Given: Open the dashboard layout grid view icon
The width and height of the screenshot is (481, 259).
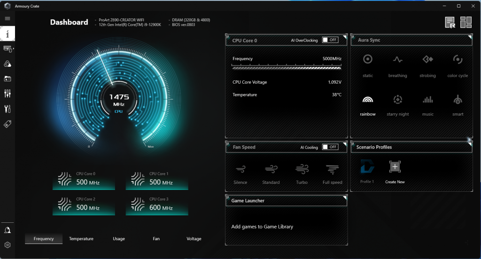Looking at the screenshot, I should [x=465, y=23].
